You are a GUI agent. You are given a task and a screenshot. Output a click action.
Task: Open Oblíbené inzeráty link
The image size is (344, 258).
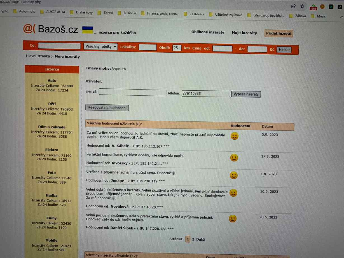(x=208, y=32)
